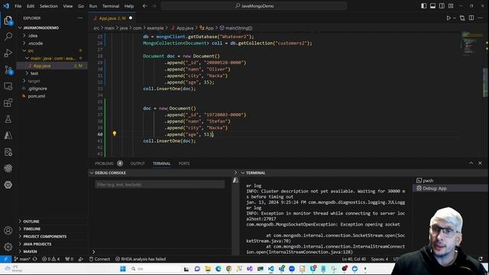The image size is (489, 275).
Task: Open .gitignore in the explorer
Action: [37, 89]
